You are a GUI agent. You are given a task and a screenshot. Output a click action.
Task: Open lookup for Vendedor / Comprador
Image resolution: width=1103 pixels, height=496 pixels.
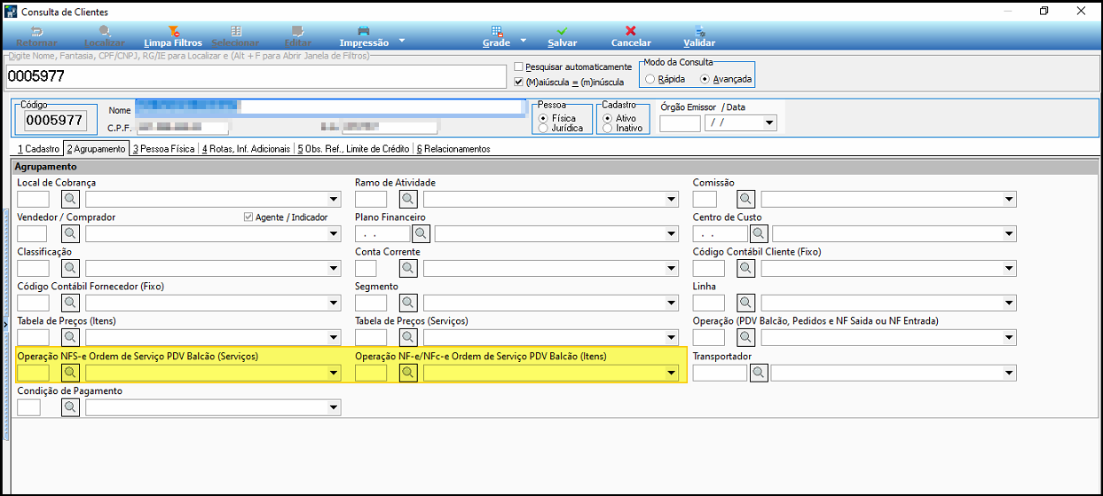click(70, 233)
